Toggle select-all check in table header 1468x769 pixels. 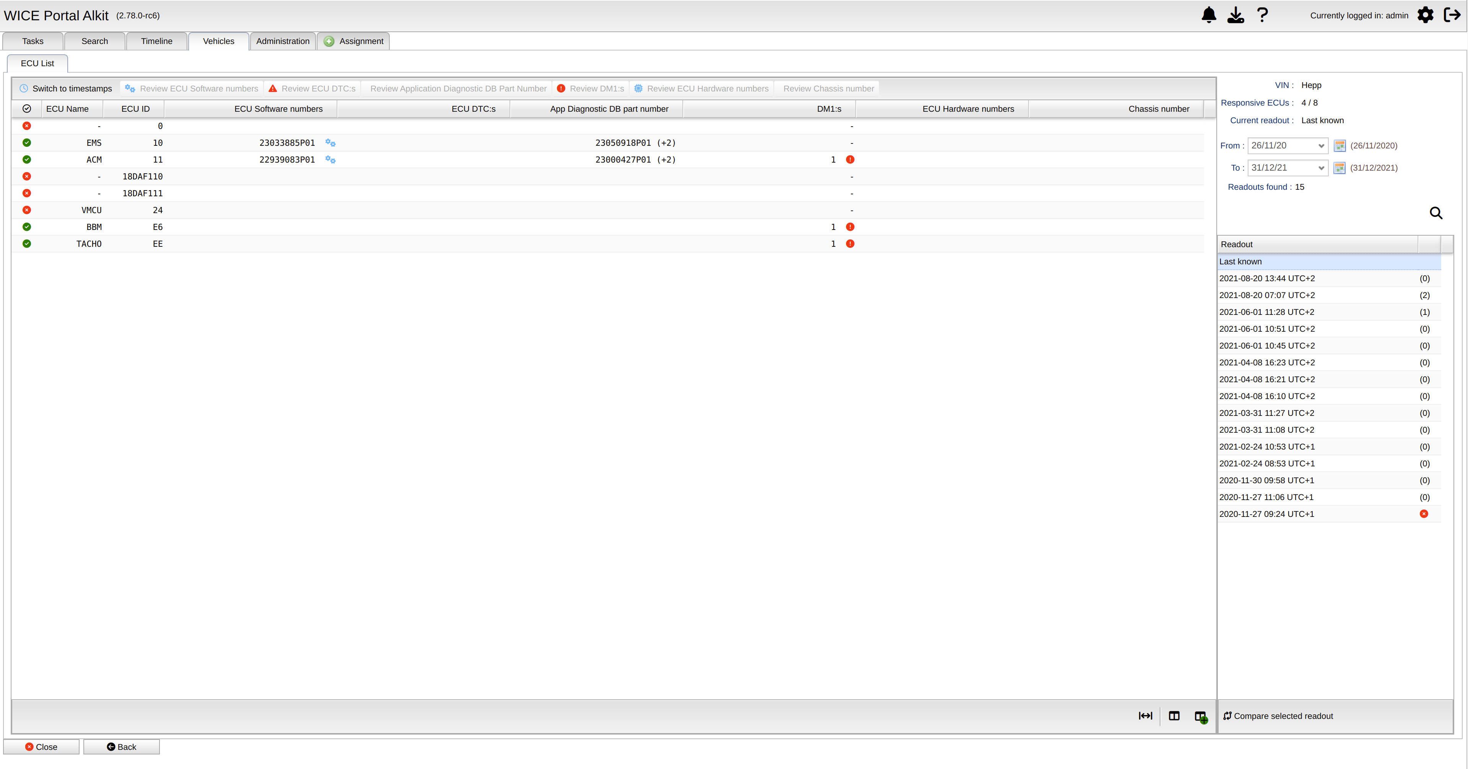point(27,109)
